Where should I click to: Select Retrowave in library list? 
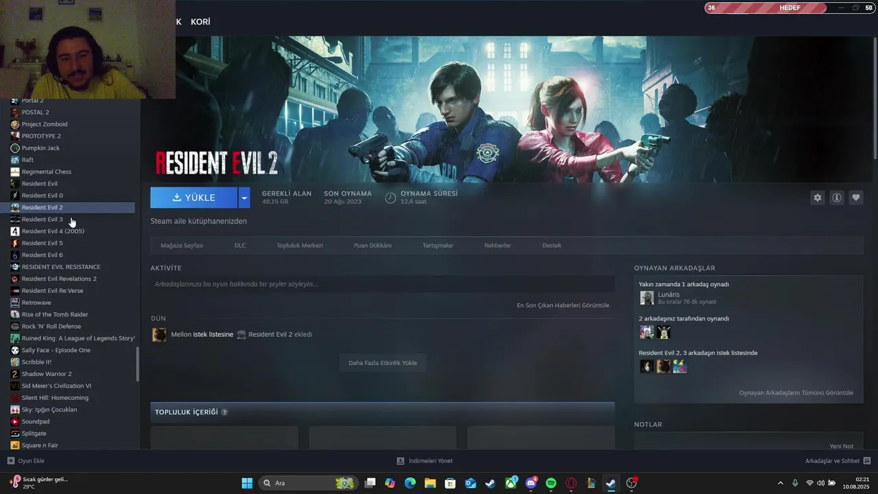(36, 303)
